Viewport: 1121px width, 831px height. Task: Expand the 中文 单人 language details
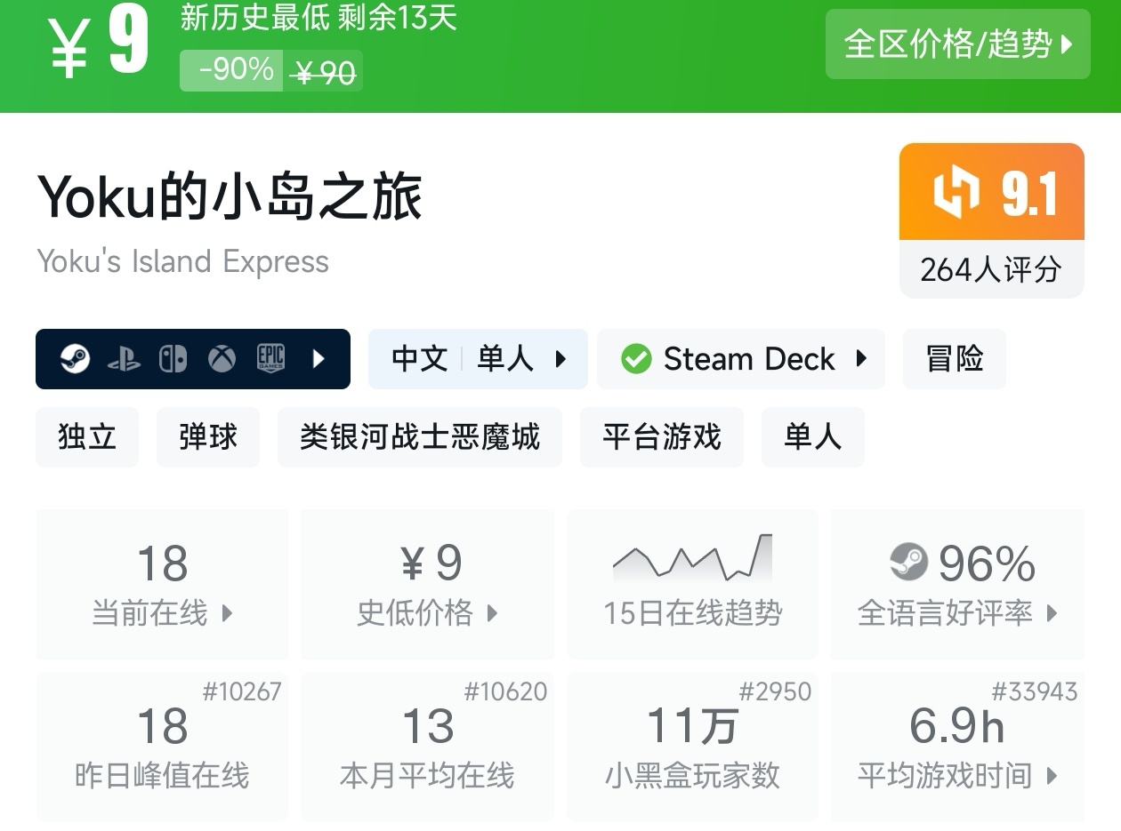click(478, 359)
